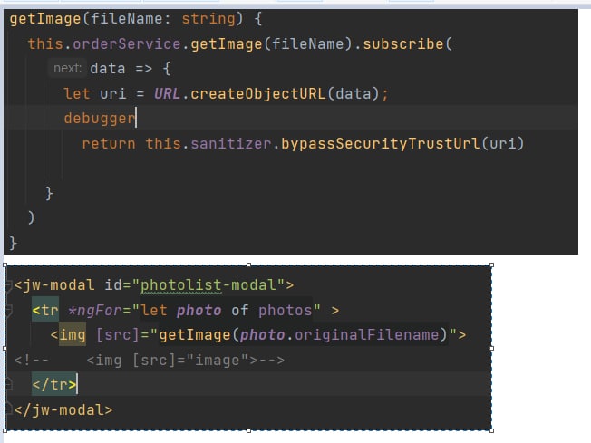Collapse the tr block using its gutter fold marker

tap(9, 311)
